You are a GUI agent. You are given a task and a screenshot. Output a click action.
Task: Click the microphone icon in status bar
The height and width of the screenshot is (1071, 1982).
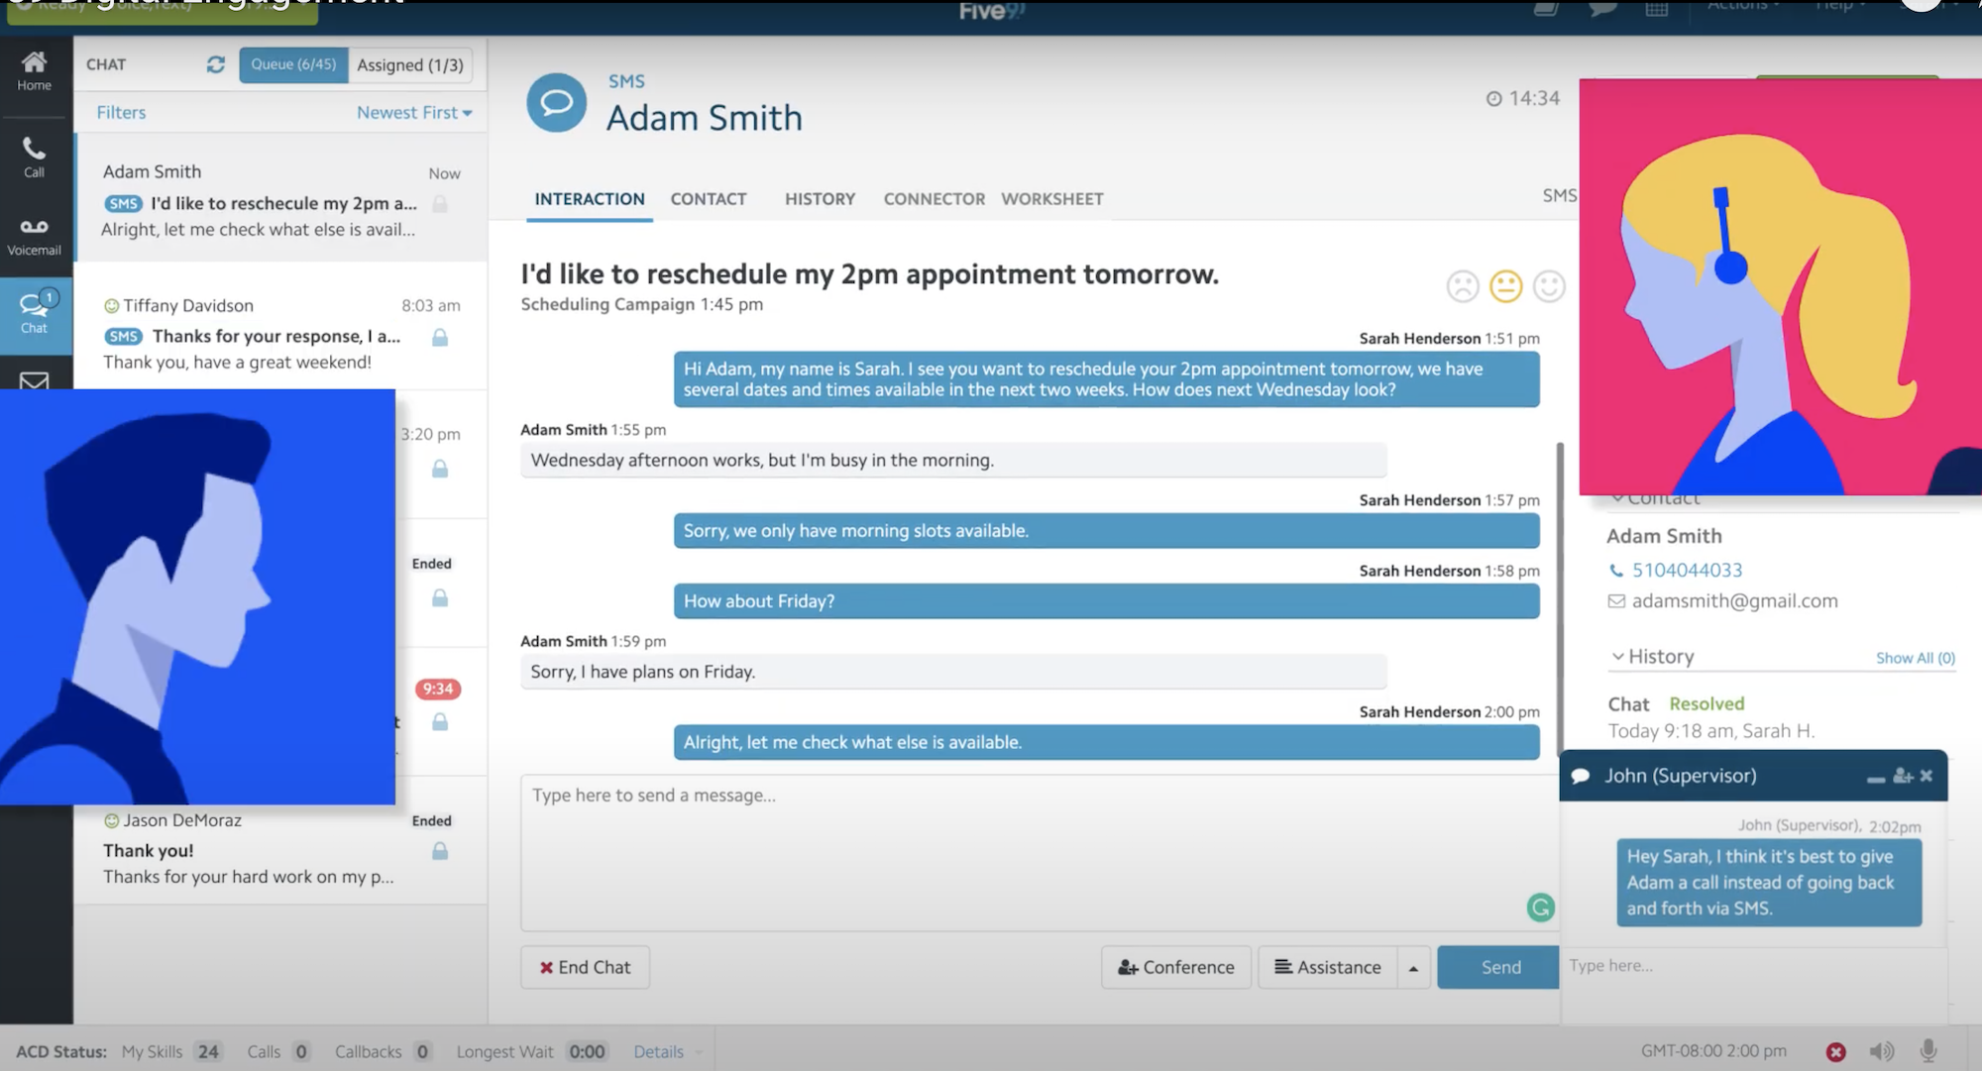(x=1927, y=1051)
